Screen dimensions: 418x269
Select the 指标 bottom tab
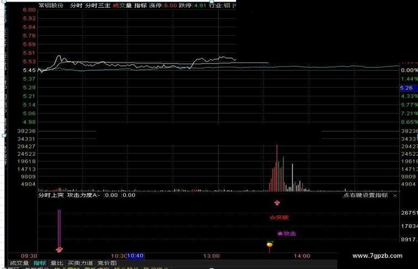point(39,263)
